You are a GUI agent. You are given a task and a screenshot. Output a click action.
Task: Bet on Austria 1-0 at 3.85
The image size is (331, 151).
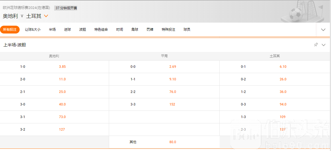(x=62, y=67)
